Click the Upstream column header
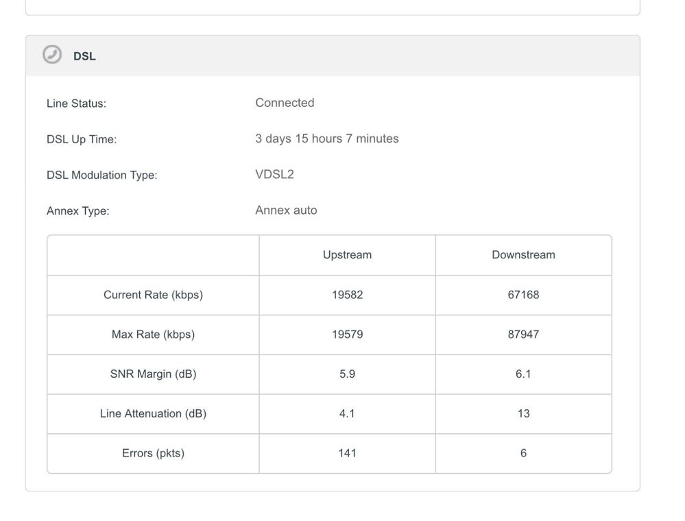 click(x=347, y=254)
